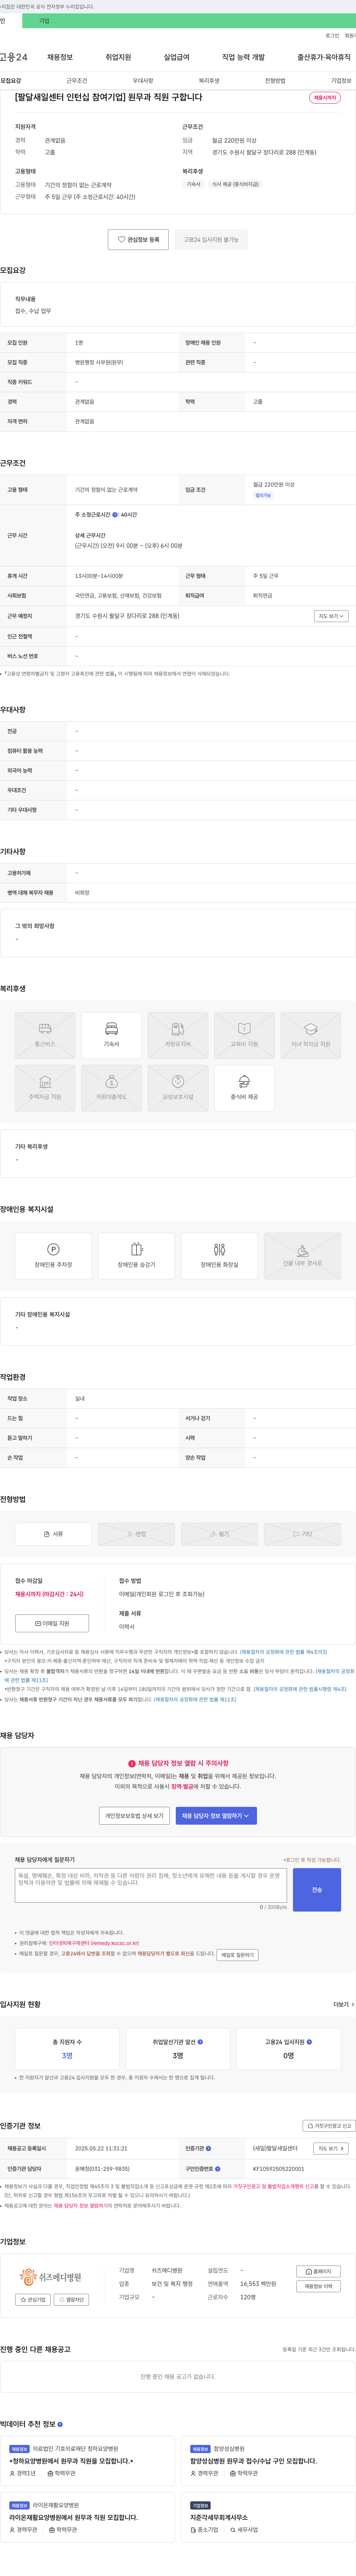Image resolution: width=356 pixels, height=2576 pixels.
Task: Open 청아요양병원 recommended job posting
Action: 88,2460
